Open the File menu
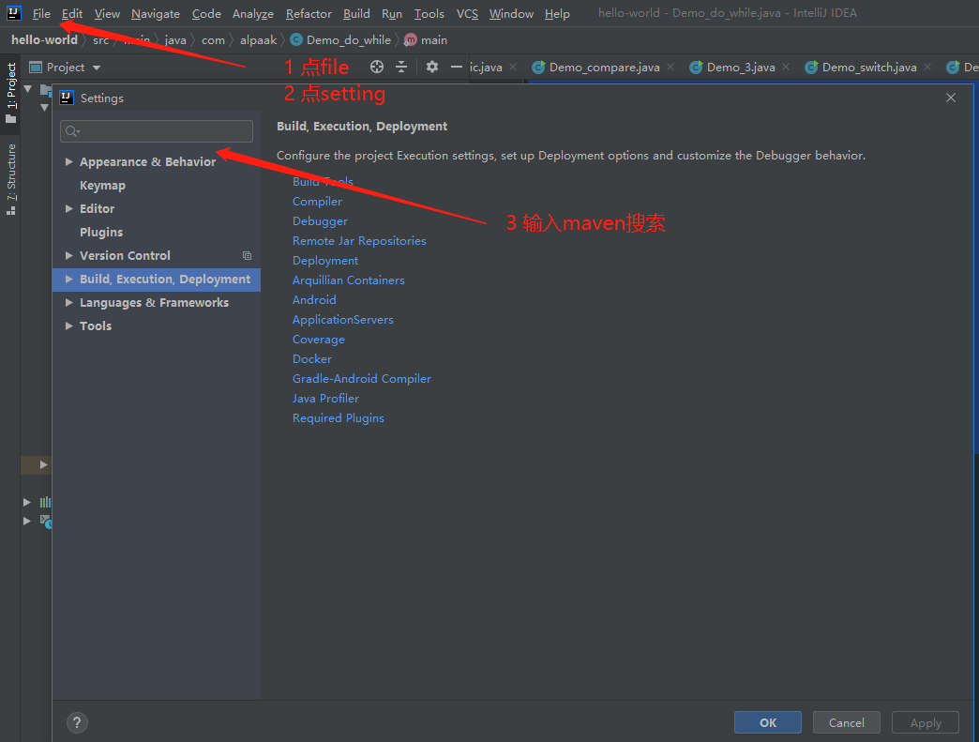This screenshot has width=979, height=742. (x=41, y=13)
